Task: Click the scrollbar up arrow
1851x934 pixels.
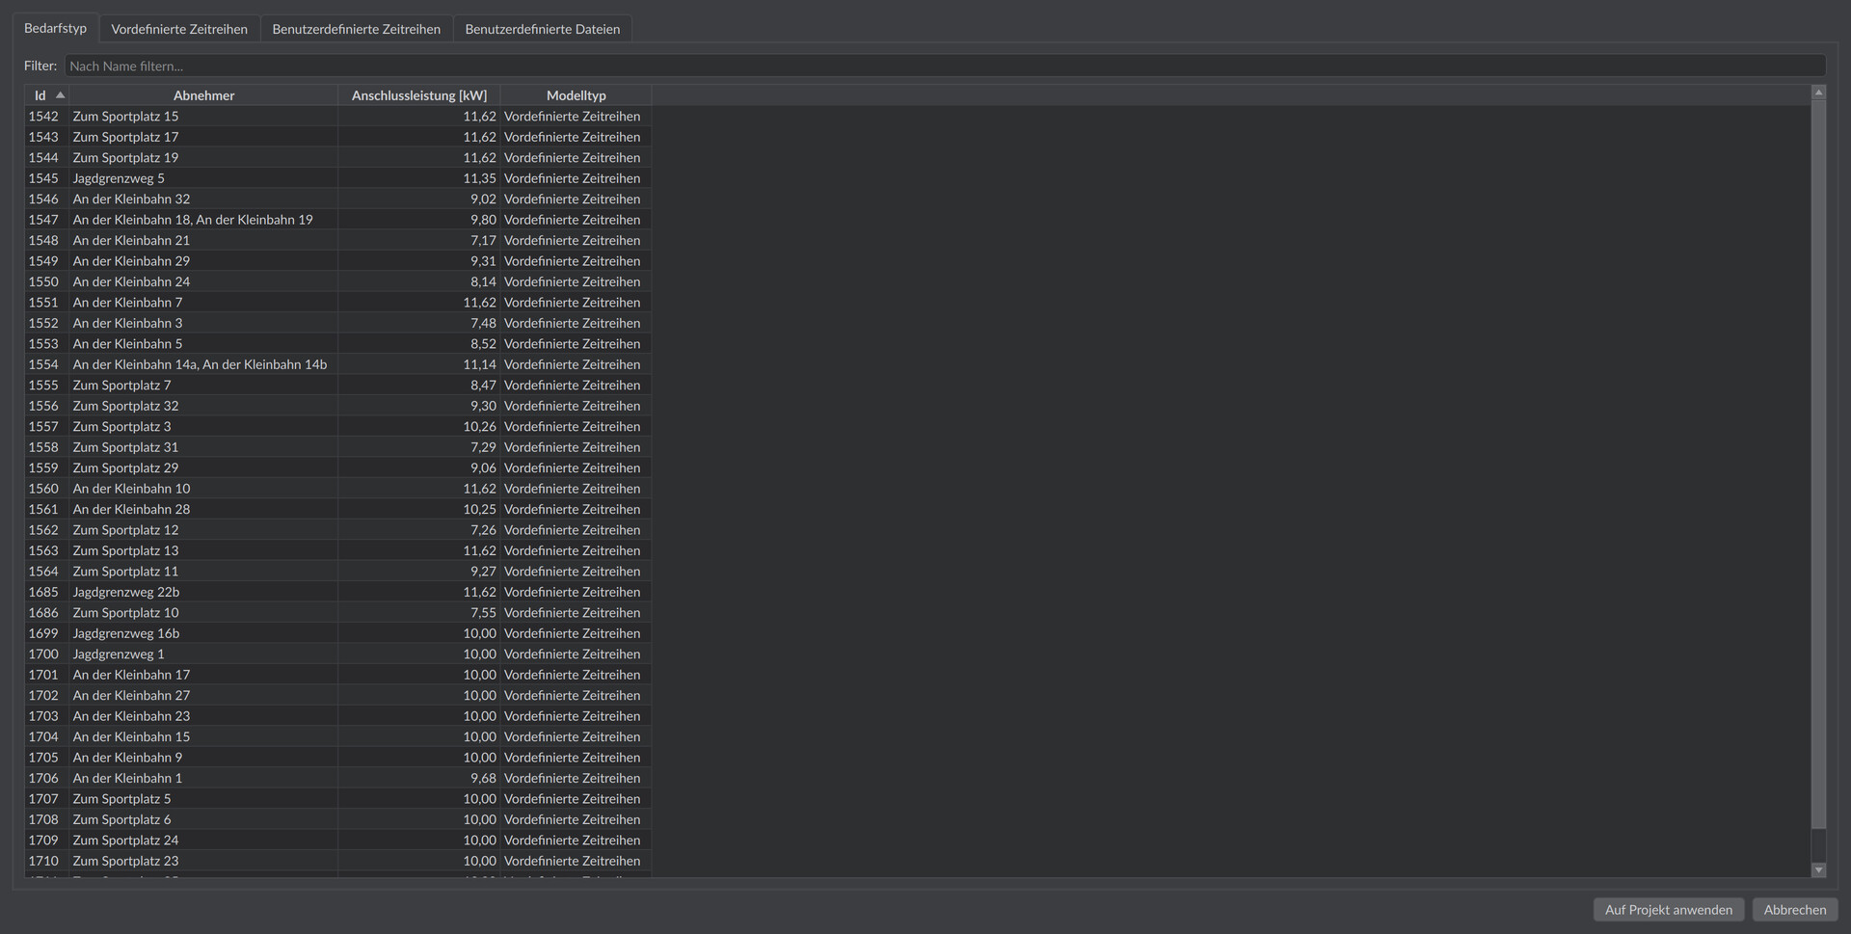Action: (1818, 93)
